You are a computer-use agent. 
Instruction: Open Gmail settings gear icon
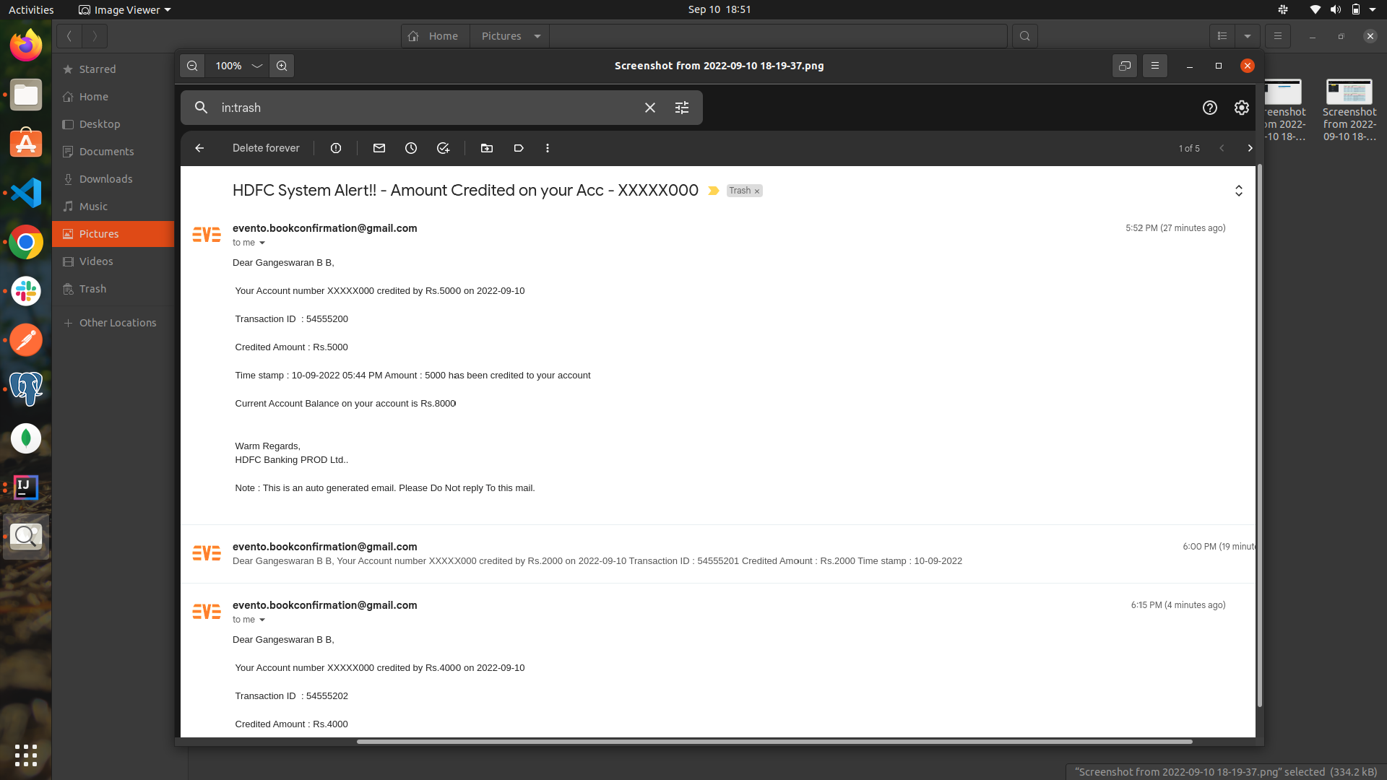[x=1240, y=107]
